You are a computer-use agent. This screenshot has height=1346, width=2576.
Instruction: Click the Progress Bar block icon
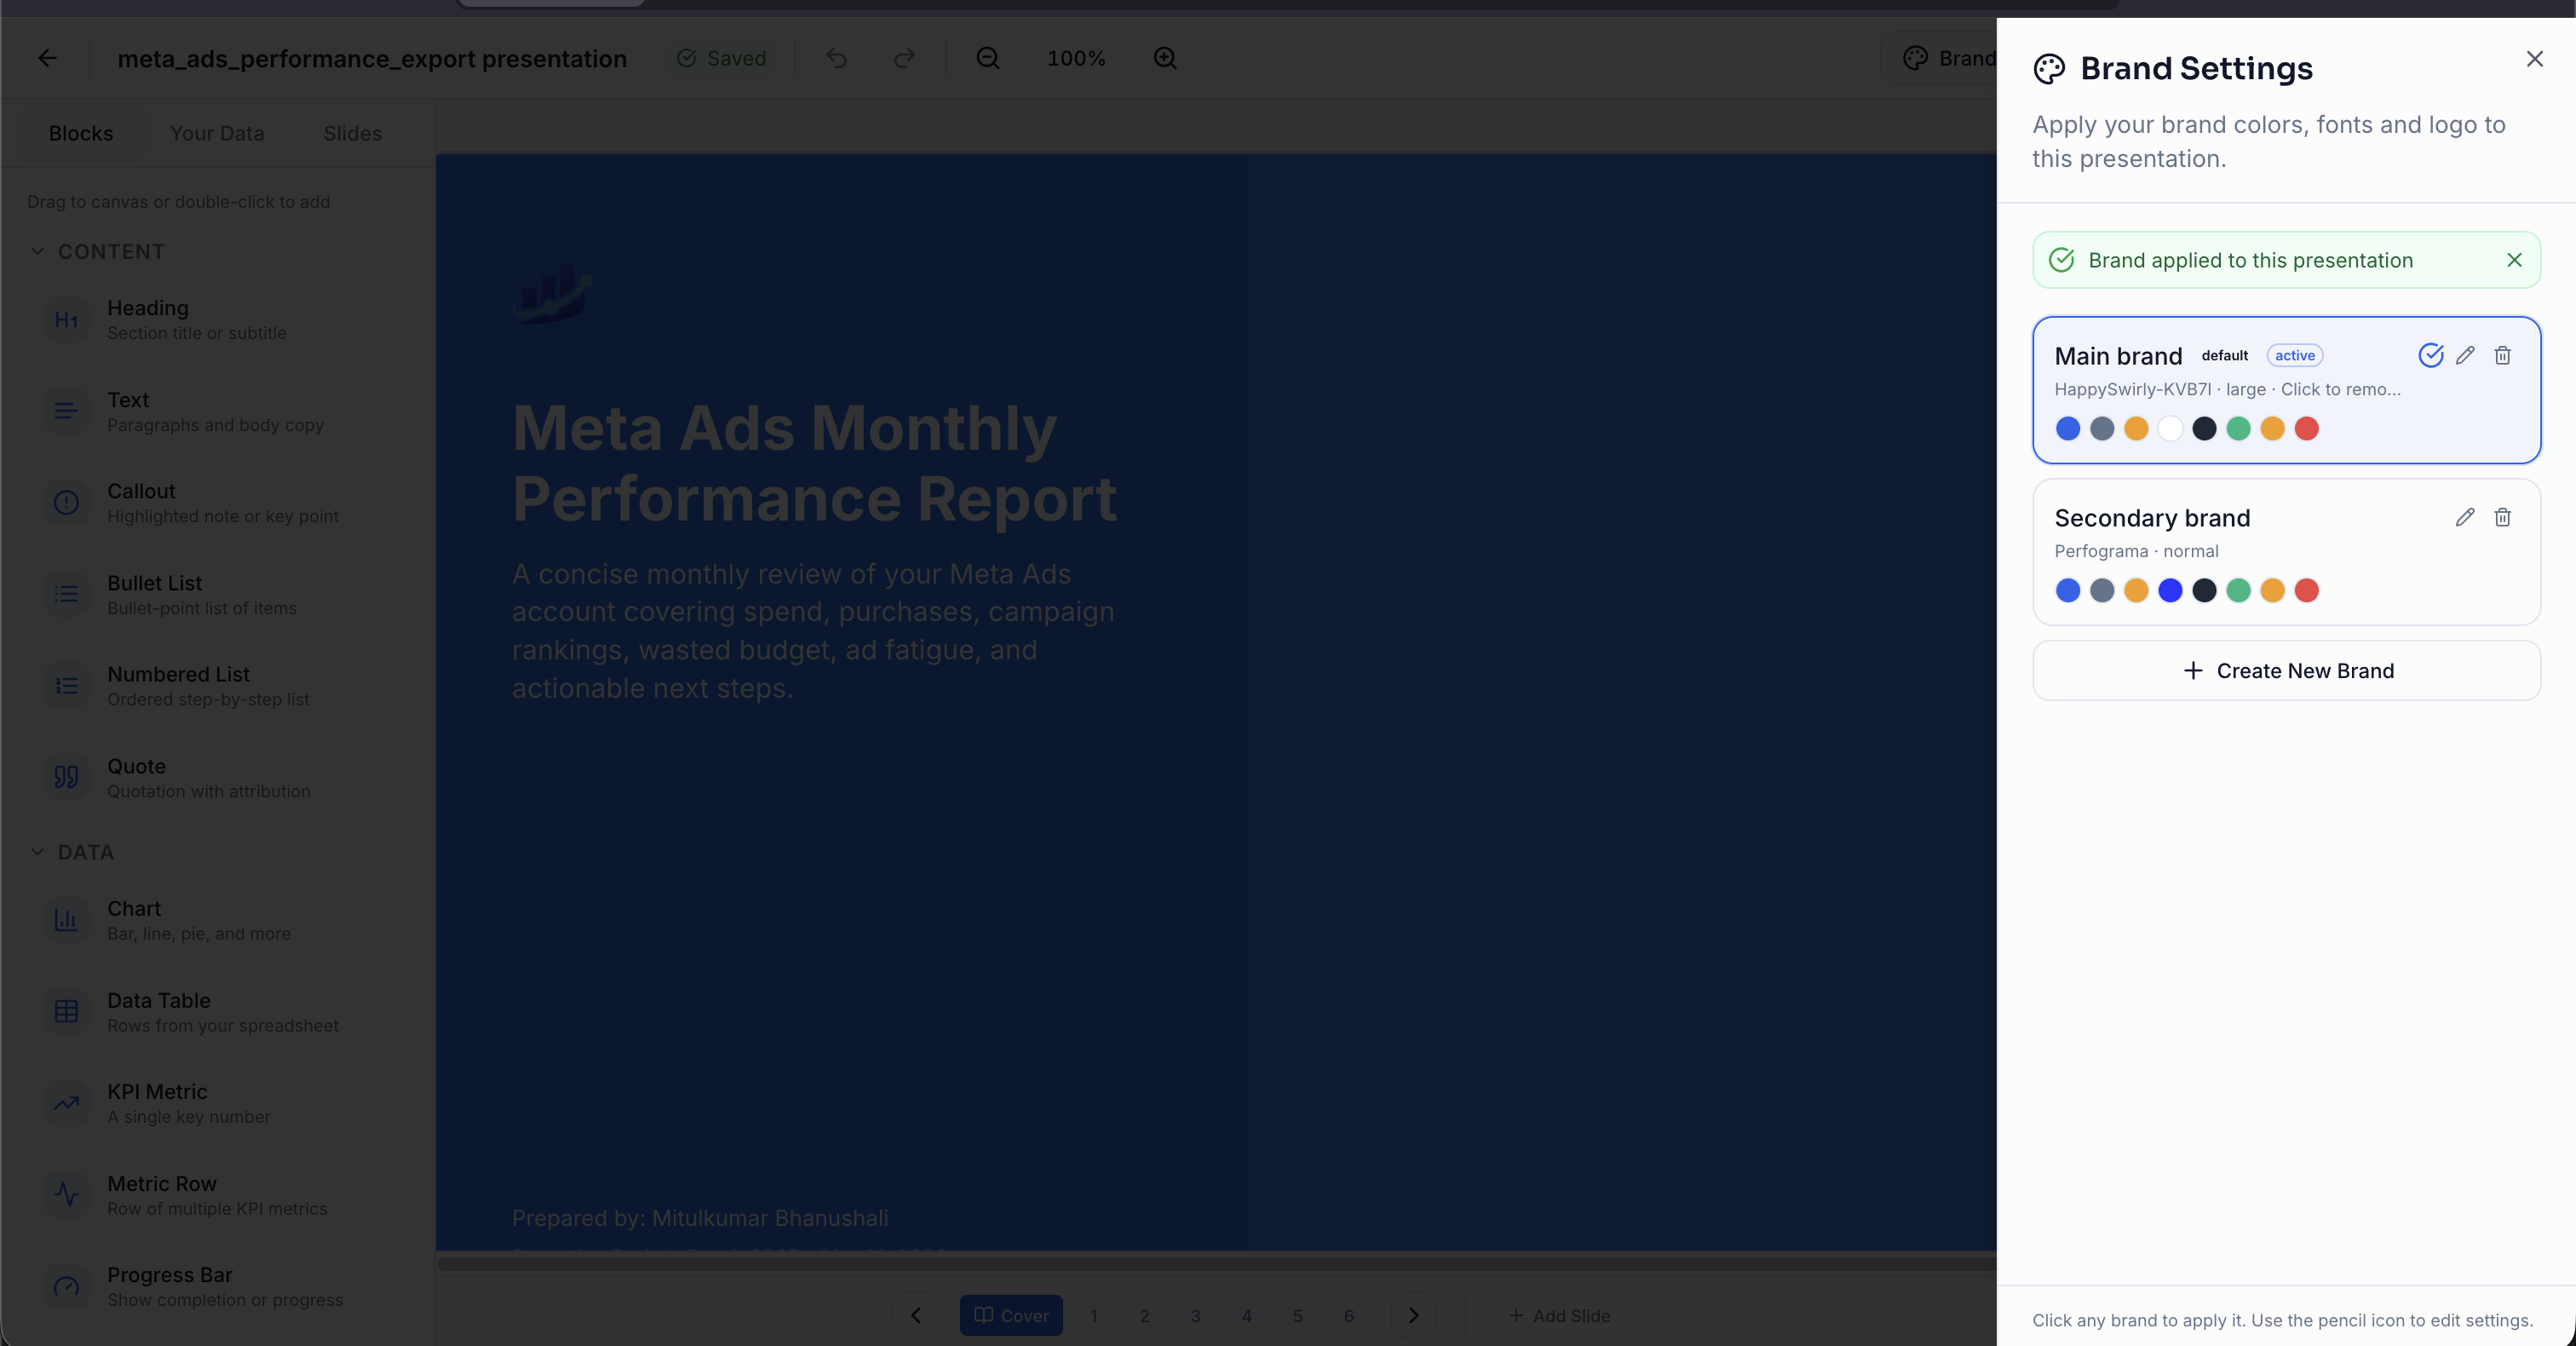tap(66, 1288)
